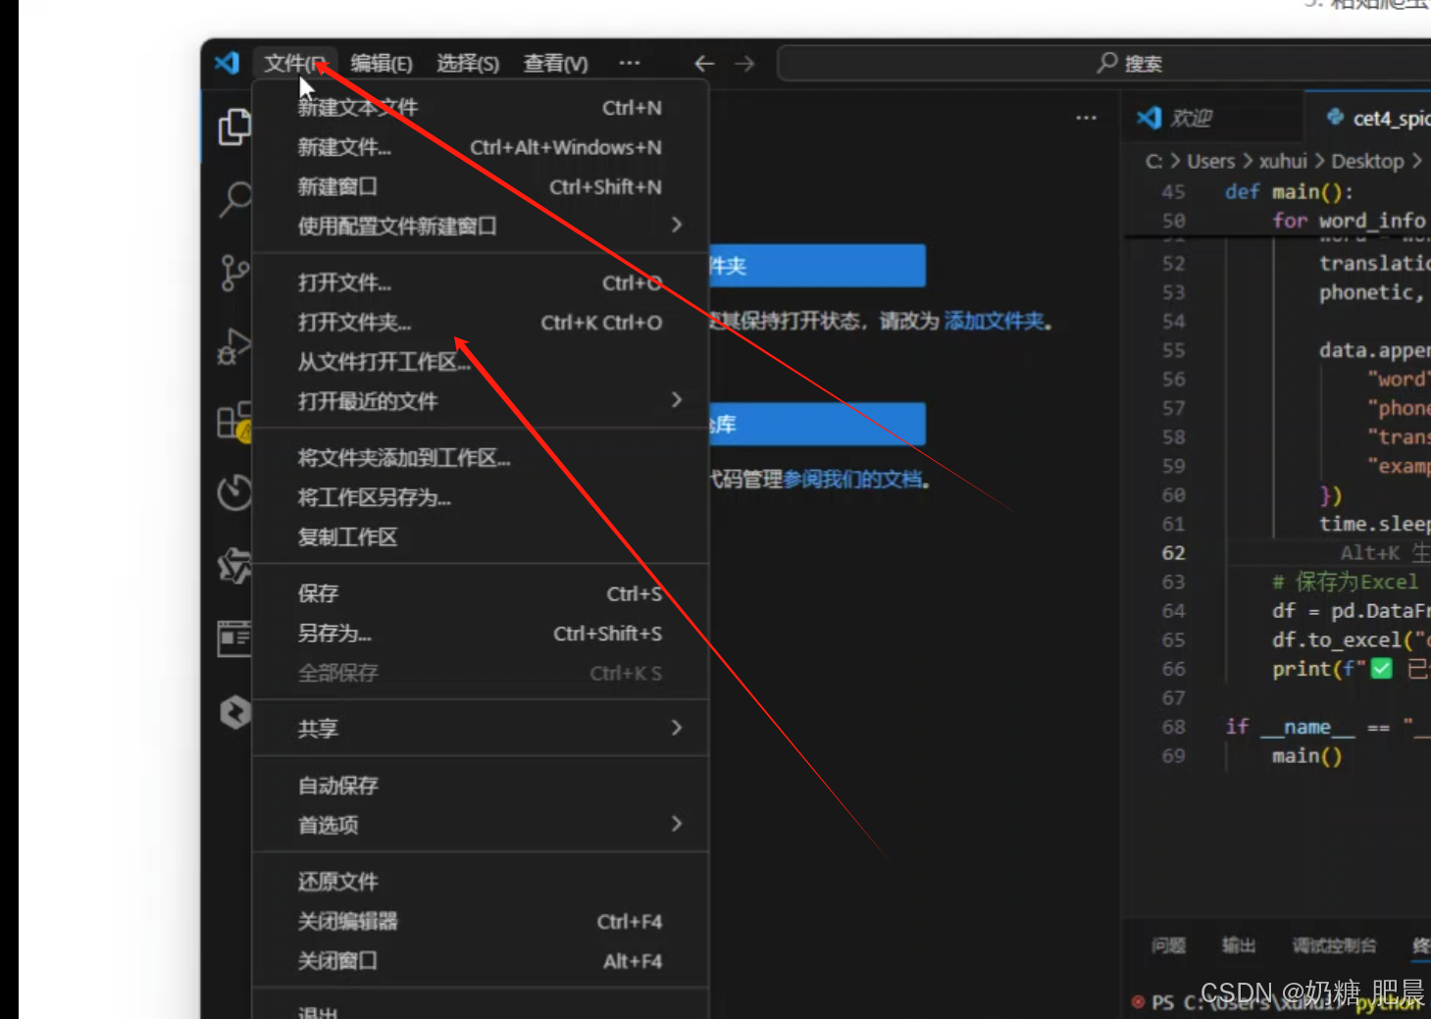
Task: Choose 将工作区另存为... entry
Action: [481, 497]
